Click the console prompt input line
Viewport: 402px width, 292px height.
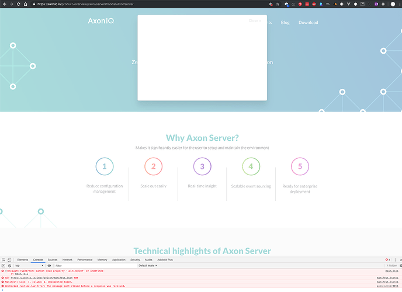pos(201,290)
